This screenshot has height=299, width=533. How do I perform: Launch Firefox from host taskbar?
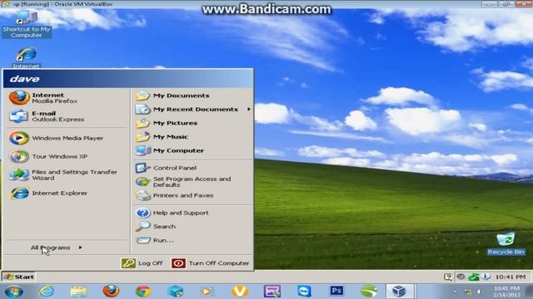tap(111, 292)
